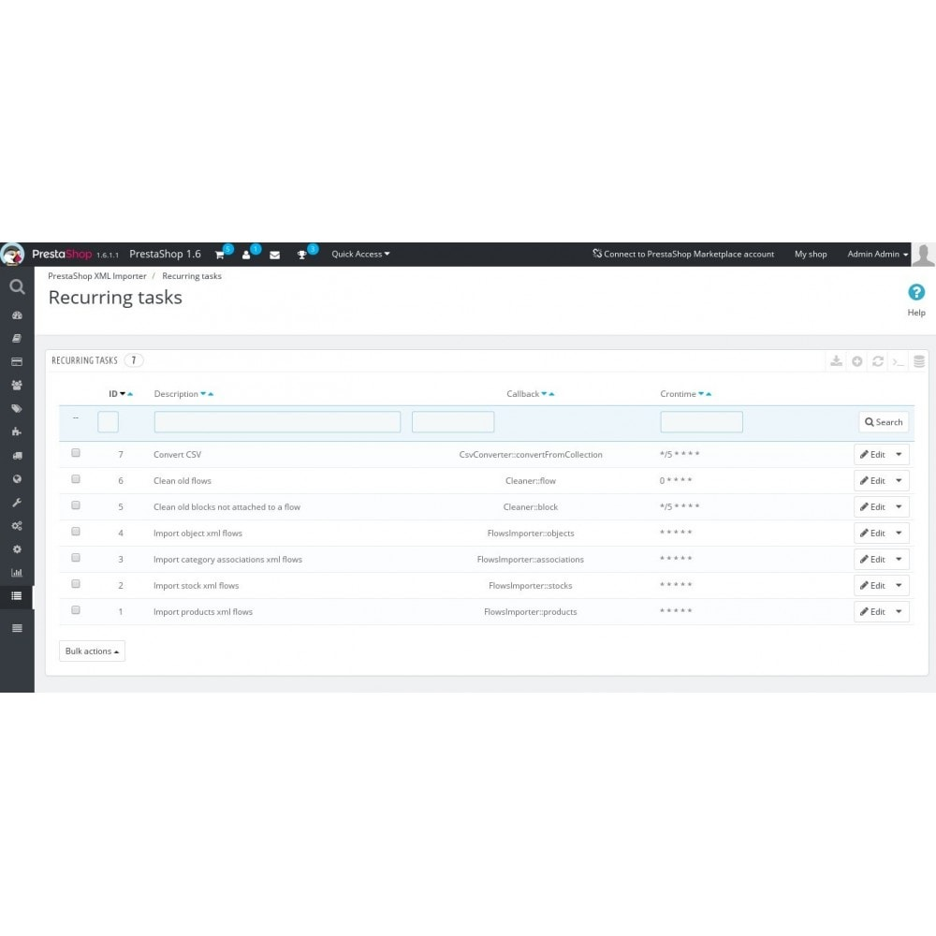The height and width of the screenshot is (936, 936).
Task: Check the Import products xml flows checkbox
Action: 76,610
